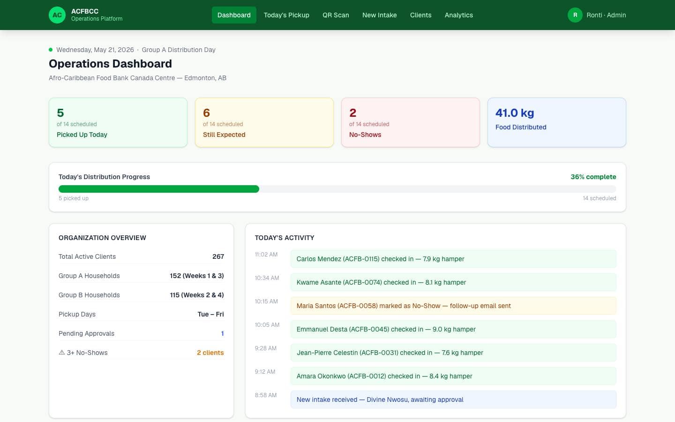View the Analytics section
Viewport: 675px width, 422px height.
(x=459, y=15)
